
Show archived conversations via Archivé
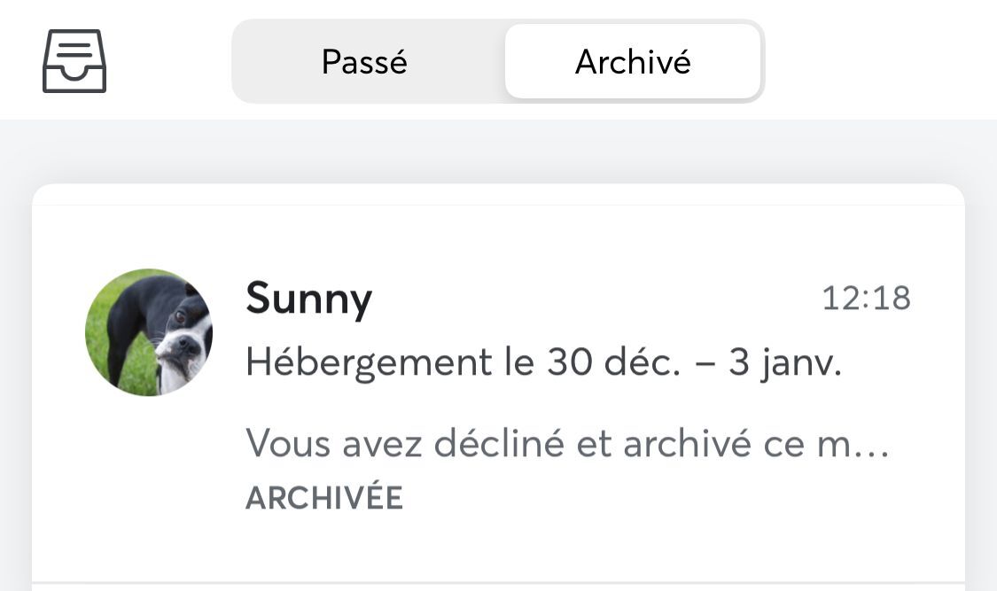point(633,62)
